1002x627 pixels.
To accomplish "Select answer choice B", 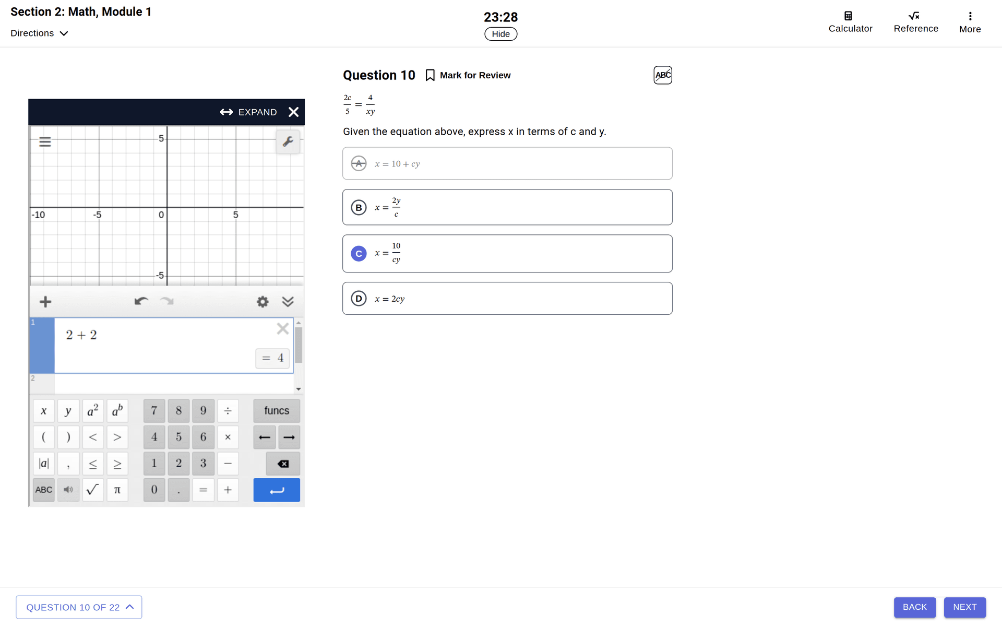I will 359,208.
